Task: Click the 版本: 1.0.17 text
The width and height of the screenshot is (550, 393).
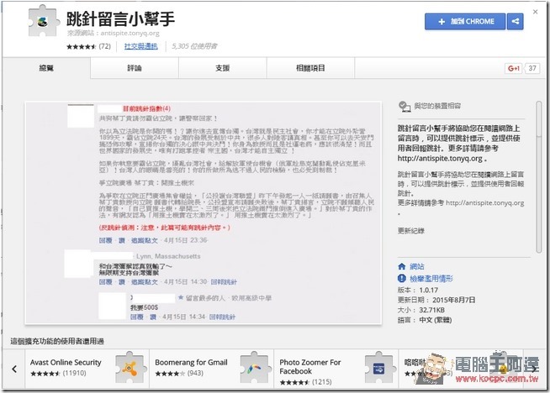Action: tap(418, 290)
